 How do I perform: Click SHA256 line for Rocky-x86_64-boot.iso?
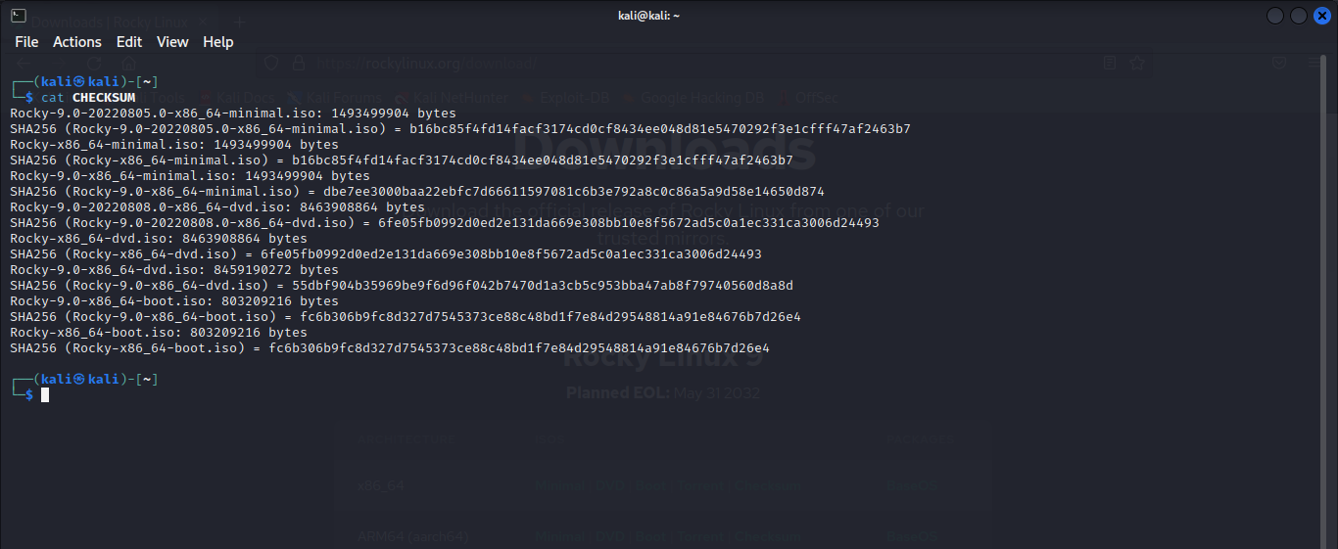pyautogui.click(x=390, y=347)
